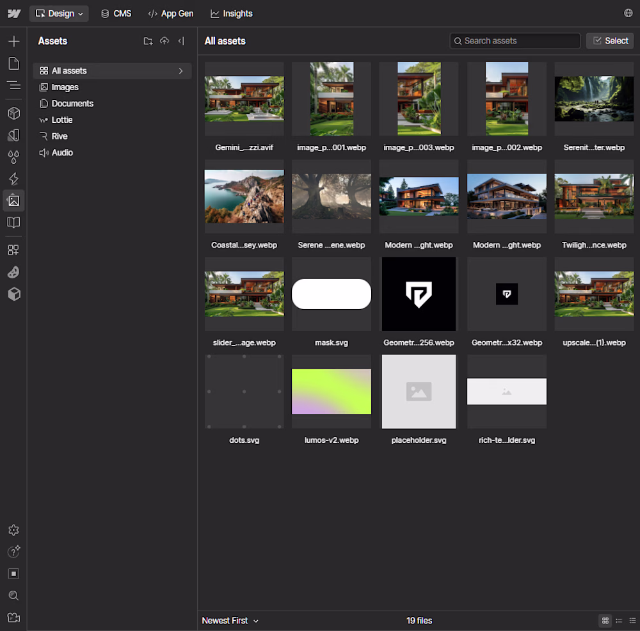Select the rich-te...lder.svg thumbnail
This screenshot has height=631, width=640.
(x=506, y=392)
